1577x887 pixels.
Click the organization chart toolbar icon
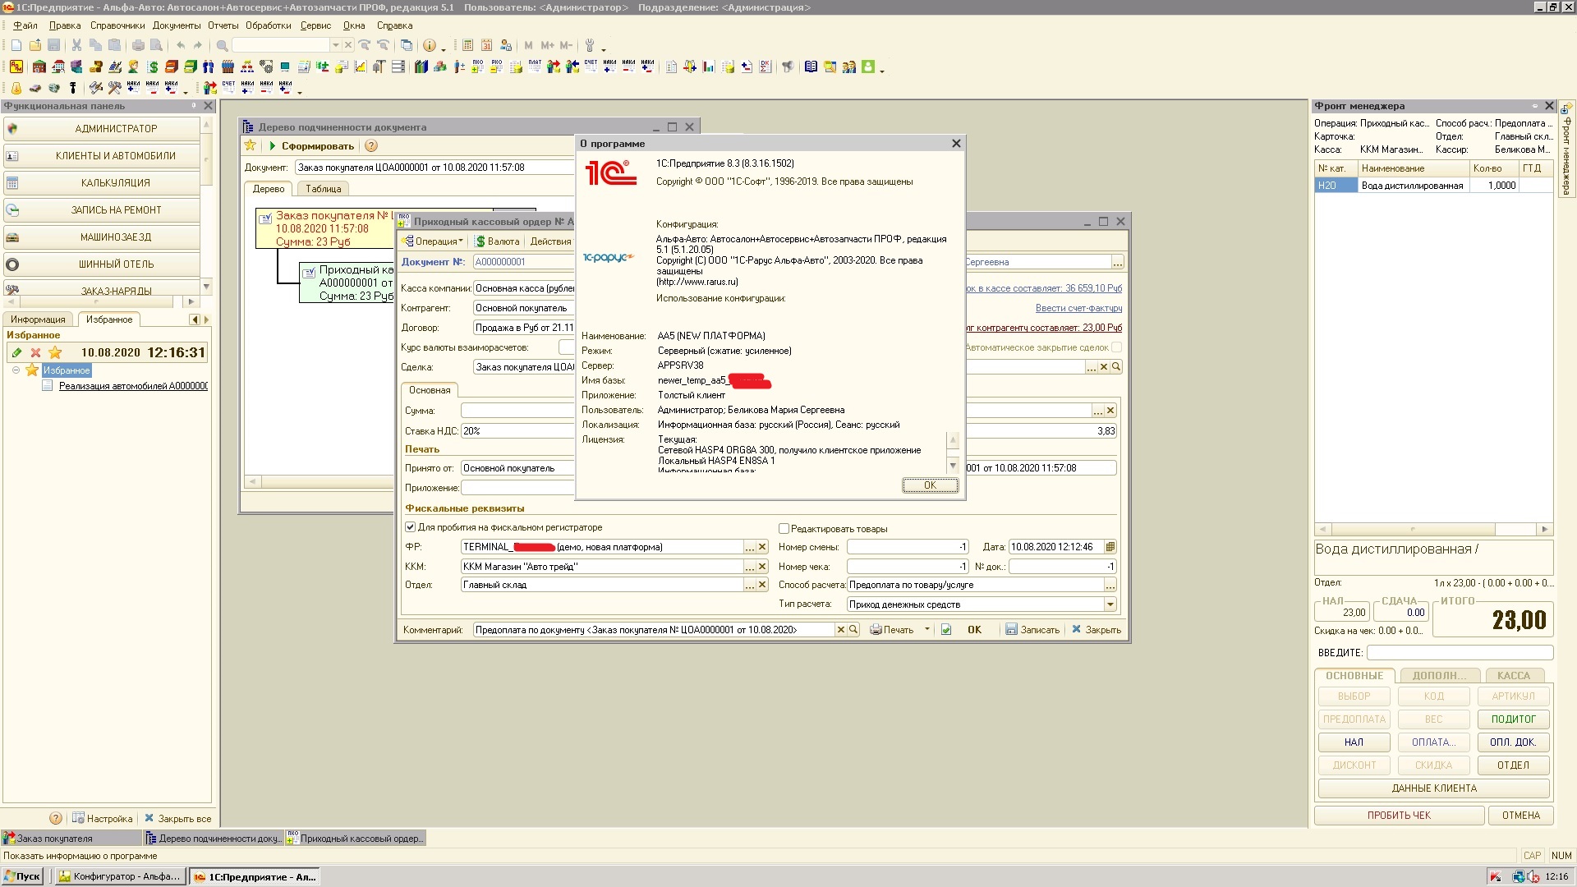click(x=246, y=67)
